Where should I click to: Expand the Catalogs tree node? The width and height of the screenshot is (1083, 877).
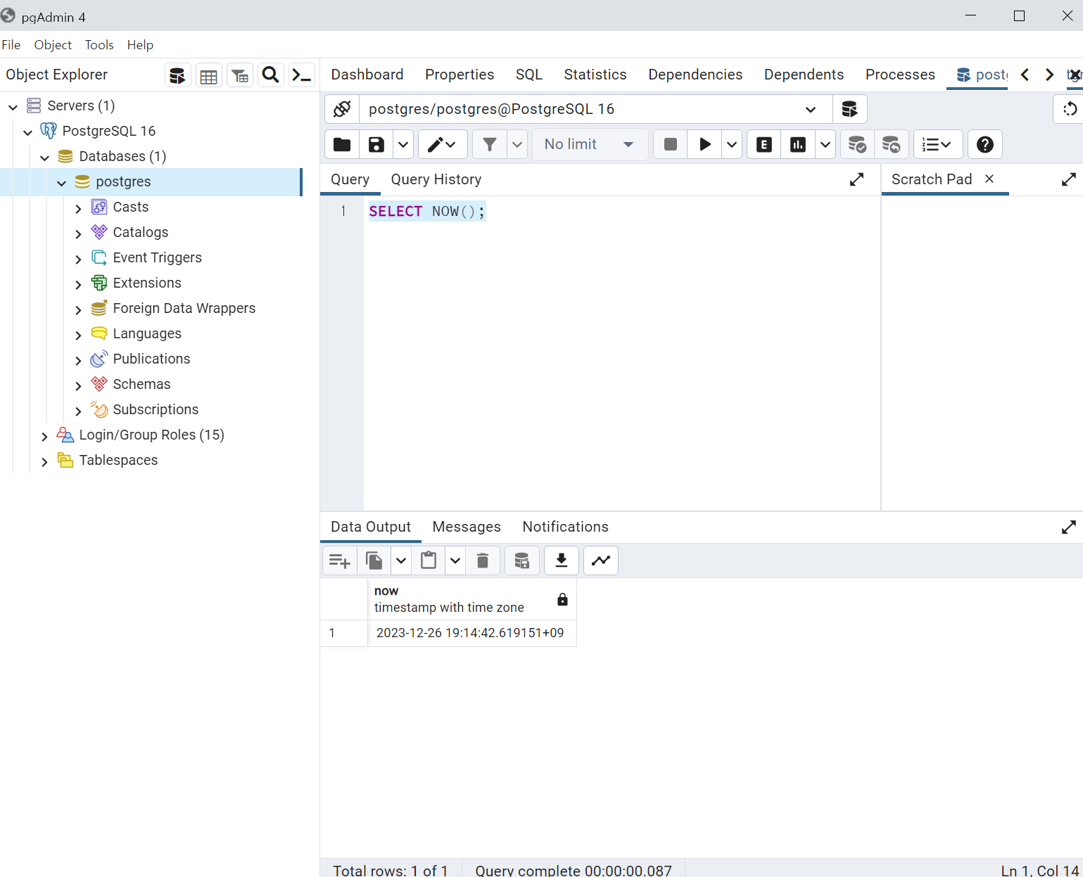coord(78,233)
